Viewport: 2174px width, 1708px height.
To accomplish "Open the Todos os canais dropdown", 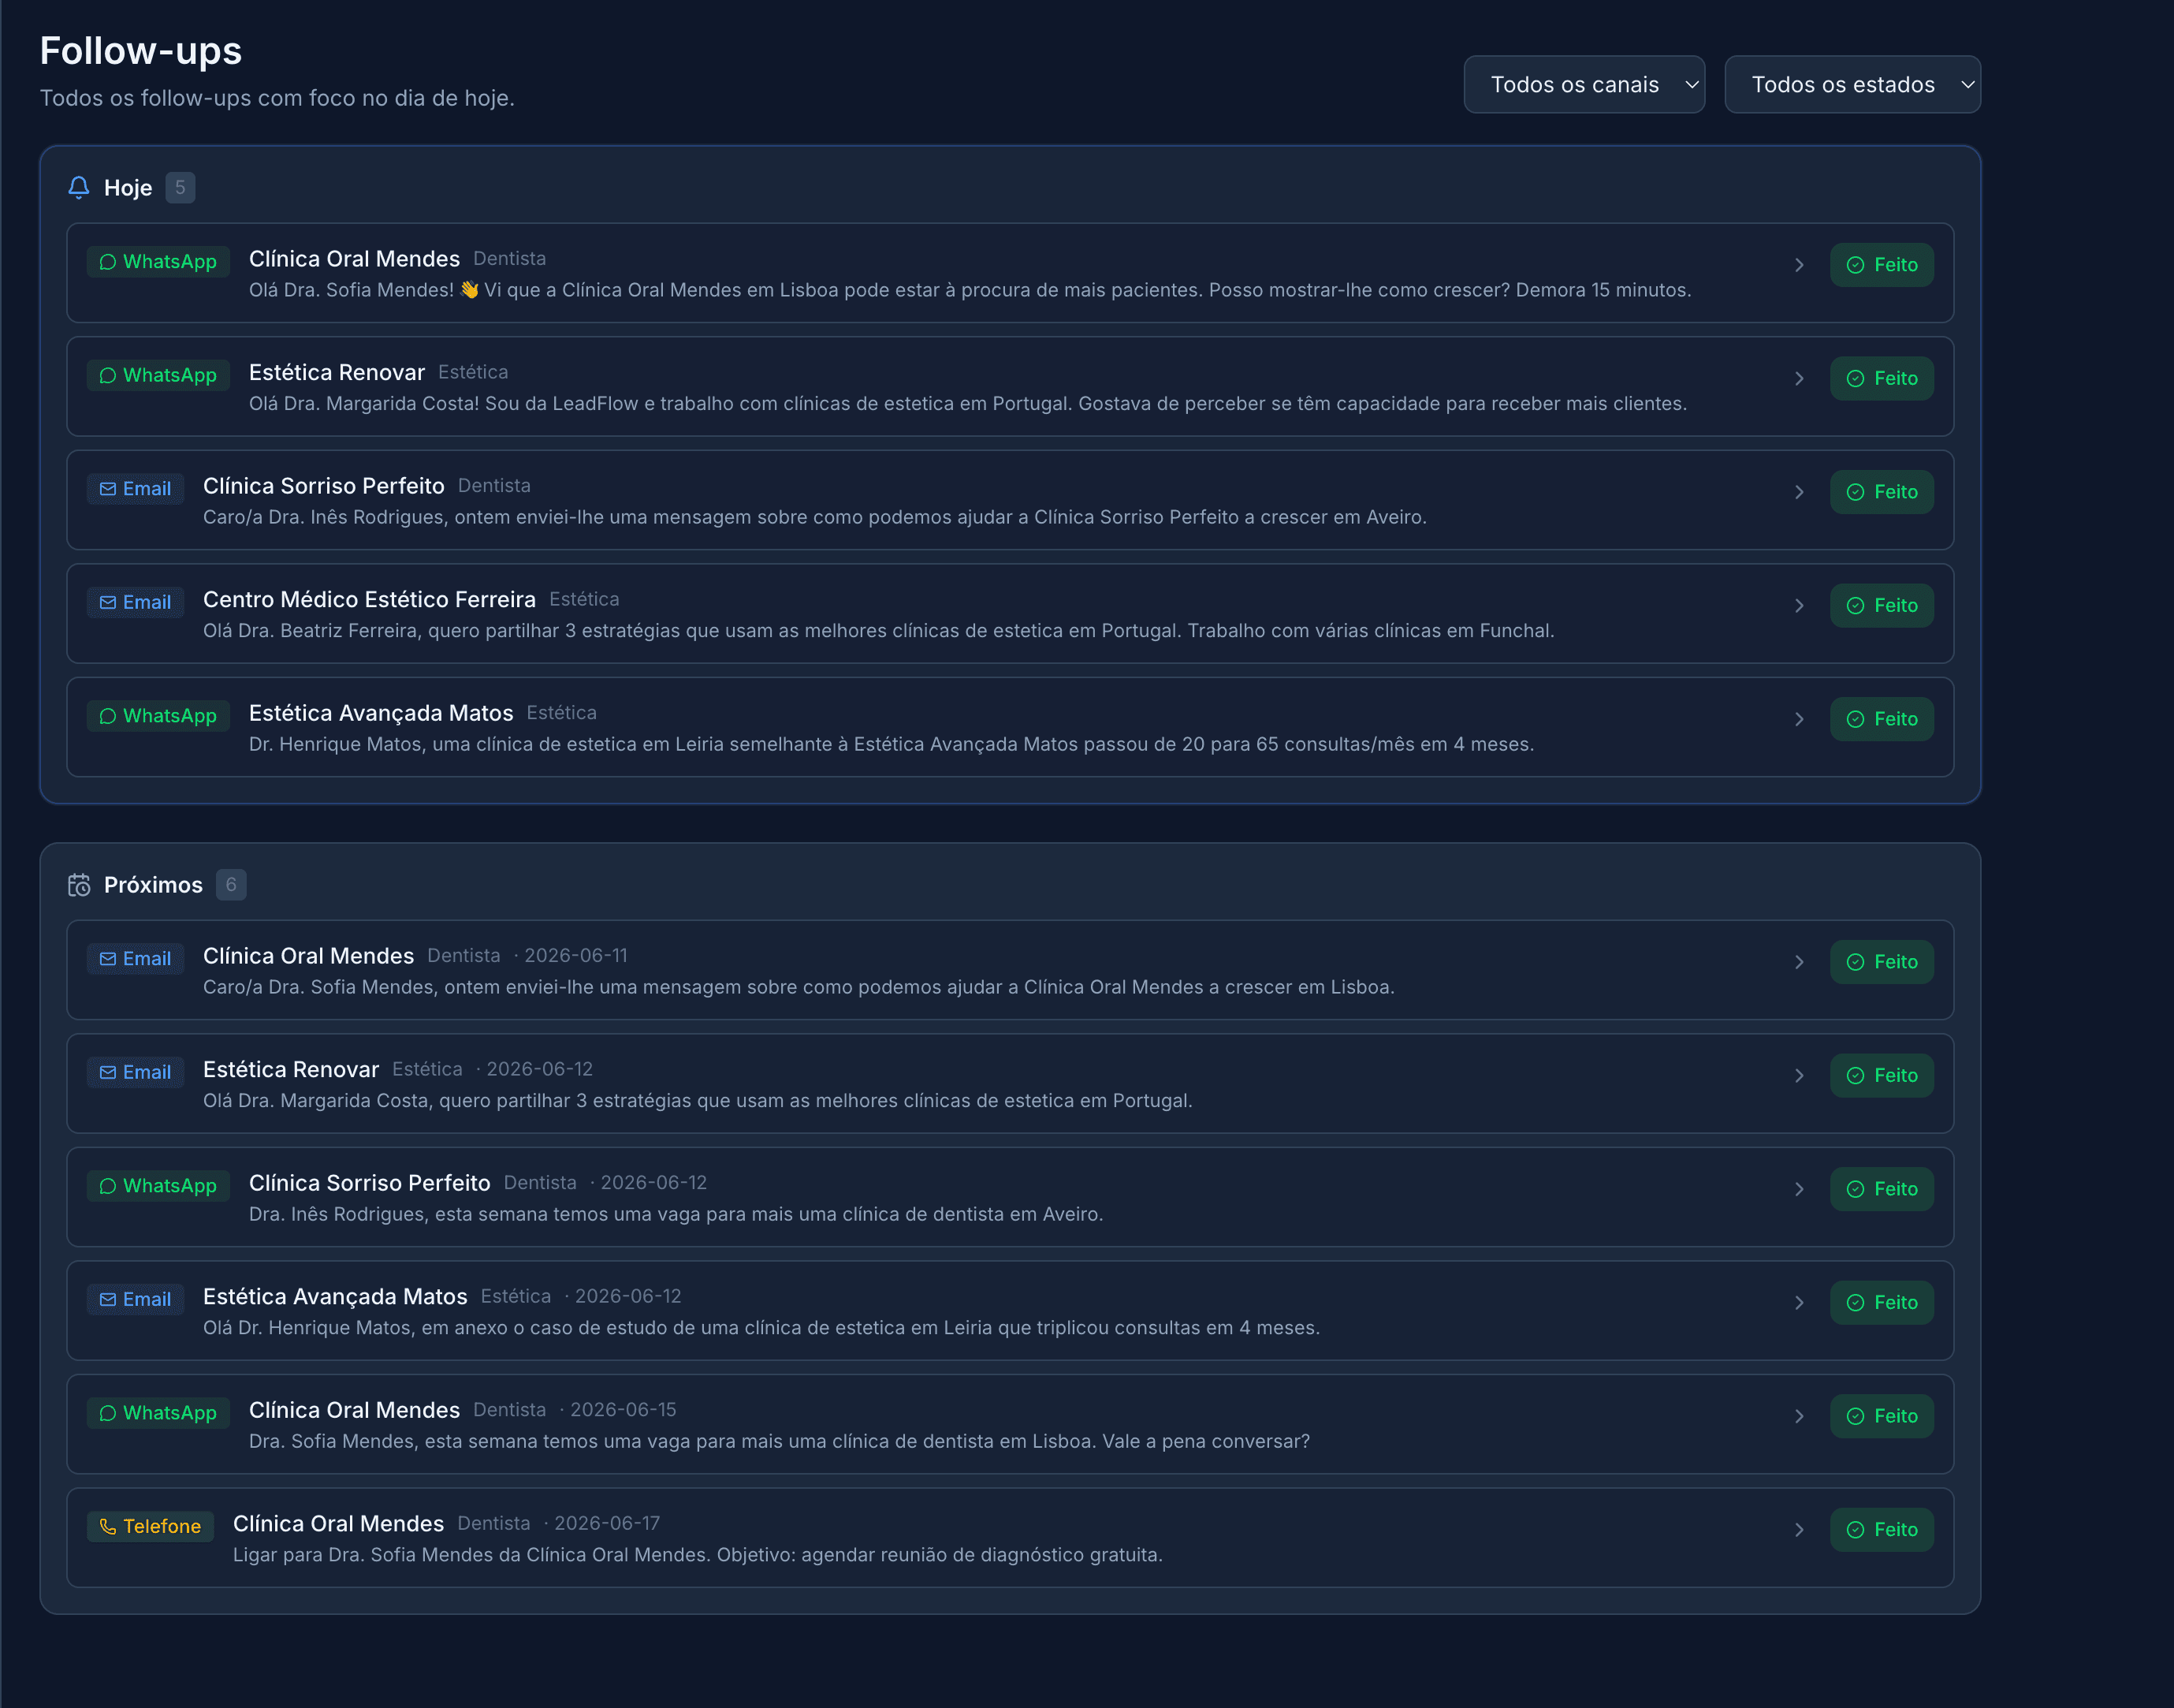I will [x=1584, y=85].
